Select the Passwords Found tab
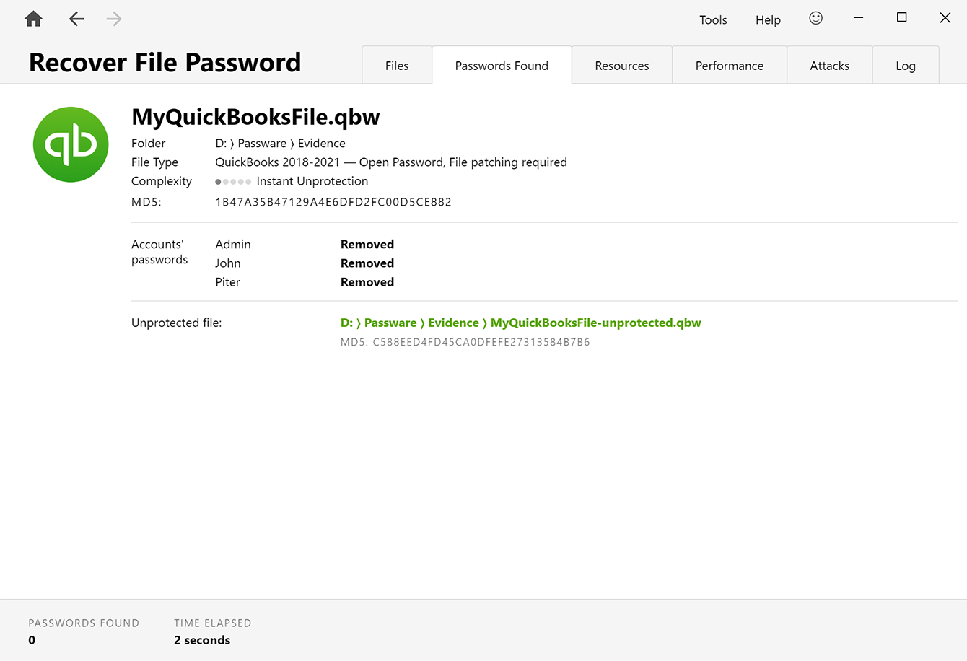This screenshot has width=967, height=661. tap(502, 65)
